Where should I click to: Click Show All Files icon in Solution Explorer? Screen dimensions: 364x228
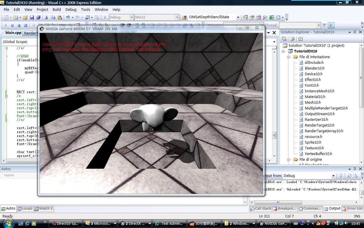click(x=292, y=39)
